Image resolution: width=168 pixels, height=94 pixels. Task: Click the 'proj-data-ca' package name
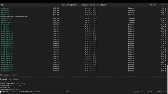tap(7, 33)
